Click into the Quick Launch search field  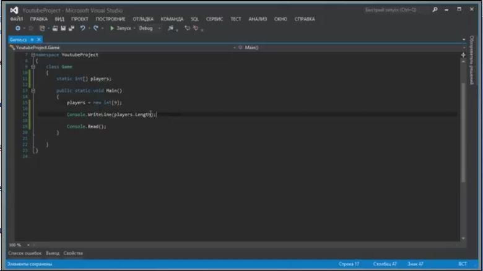click(396, 10)
